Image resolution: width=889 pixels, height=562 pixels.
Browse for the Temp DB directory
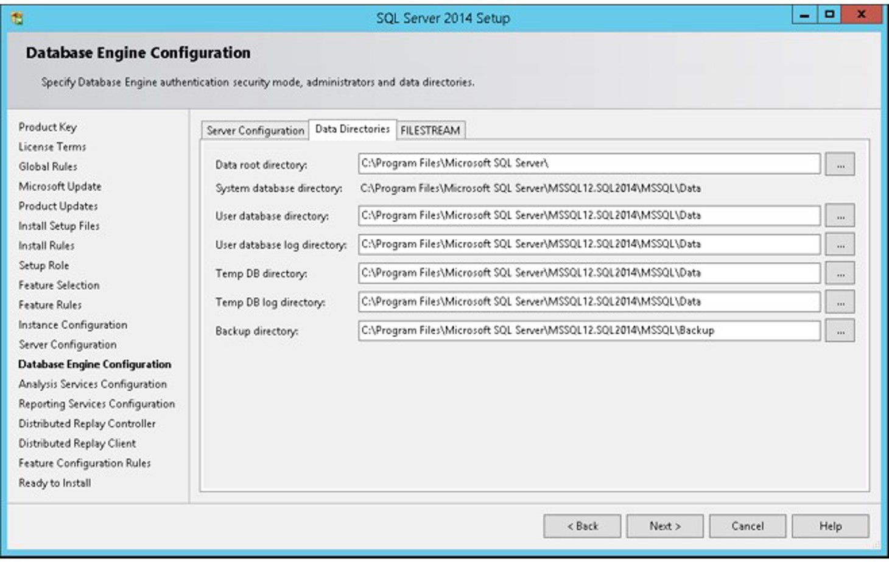click(x=840, y=272)
